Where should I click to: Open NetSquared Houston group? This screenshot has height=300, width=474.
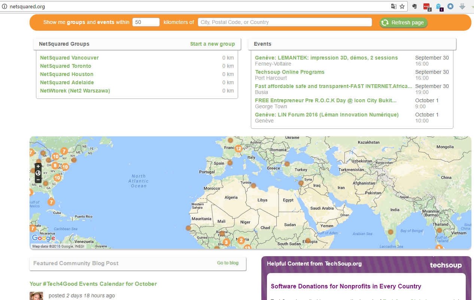coord(67,74)
